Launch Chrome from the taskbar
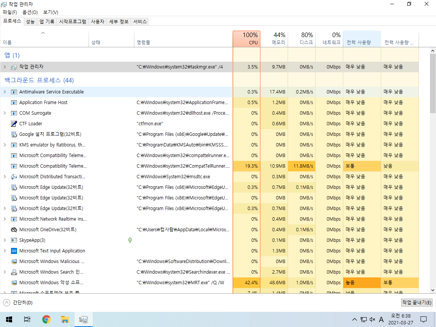 (47, 319)
